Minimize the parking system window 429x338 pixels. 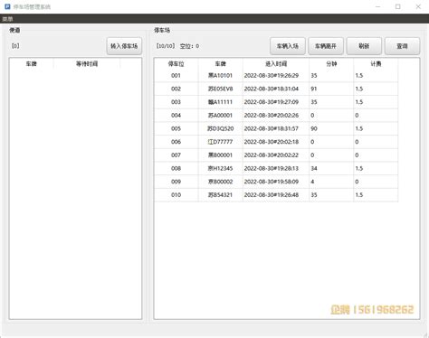tap(377, 6)
